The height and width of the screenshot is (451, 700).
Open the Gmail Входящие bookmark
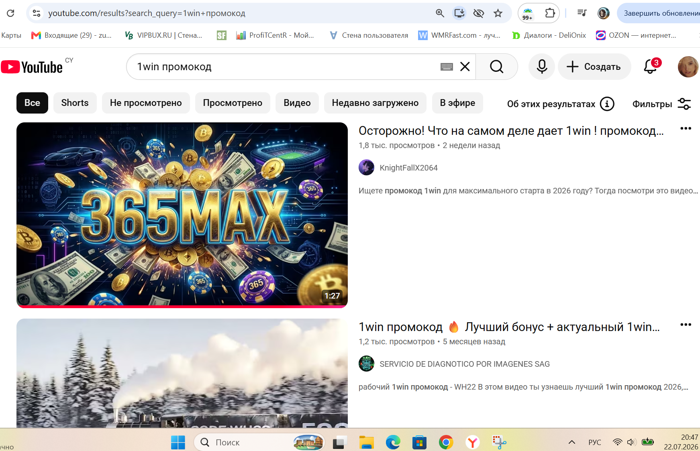click(x=71, y=35)
